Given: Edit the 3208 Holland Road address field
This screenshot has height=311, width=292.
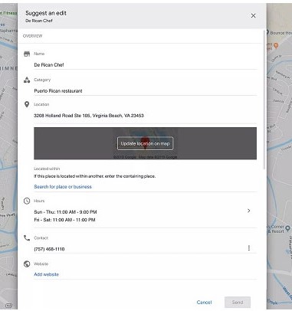Looking at the screenshot, I should coord(146,116).
